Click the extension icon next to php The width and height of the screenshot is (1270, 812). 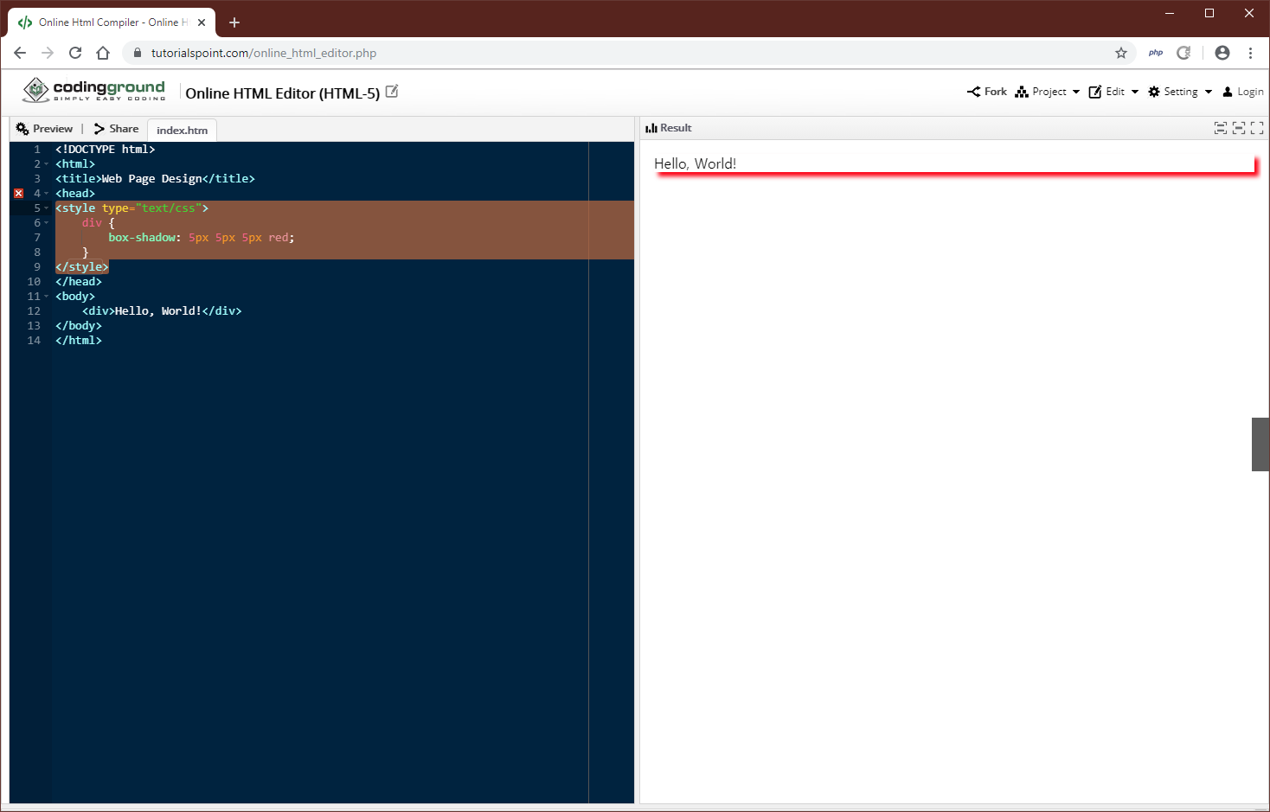coord(1183,53)
